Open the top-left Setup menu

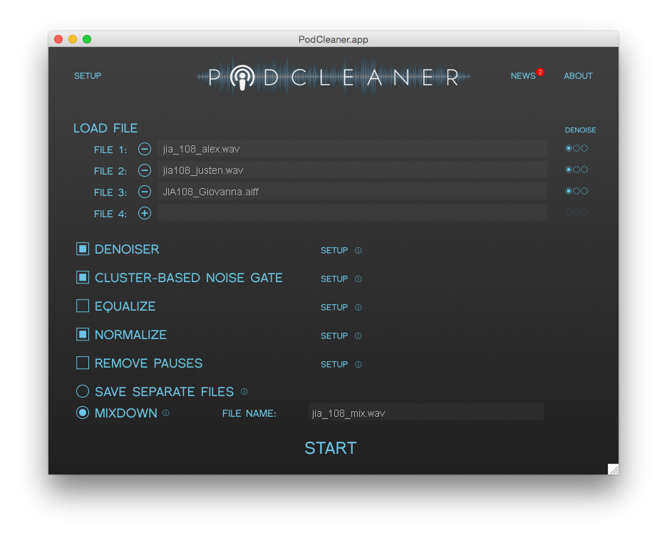[x=88, y=76]
